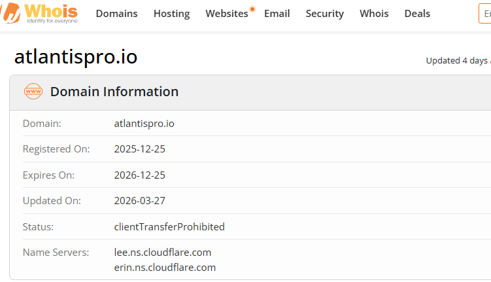
Task: Click the orange notification dot beside Websites
Action: click(252, 9)
